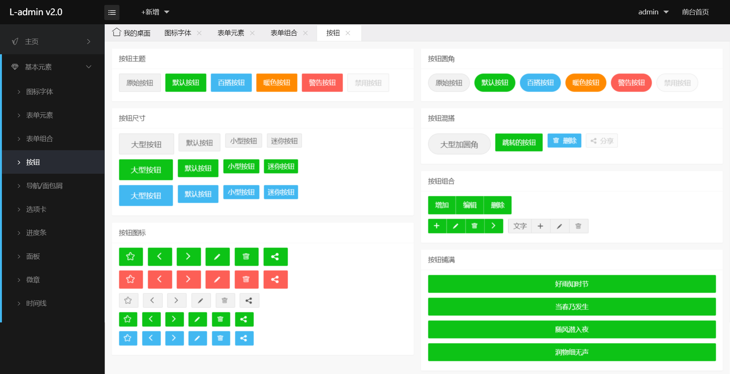This screenshot has width=730, height=374.
Task: Open 前台首页 link in header
Action: [695, 12]
